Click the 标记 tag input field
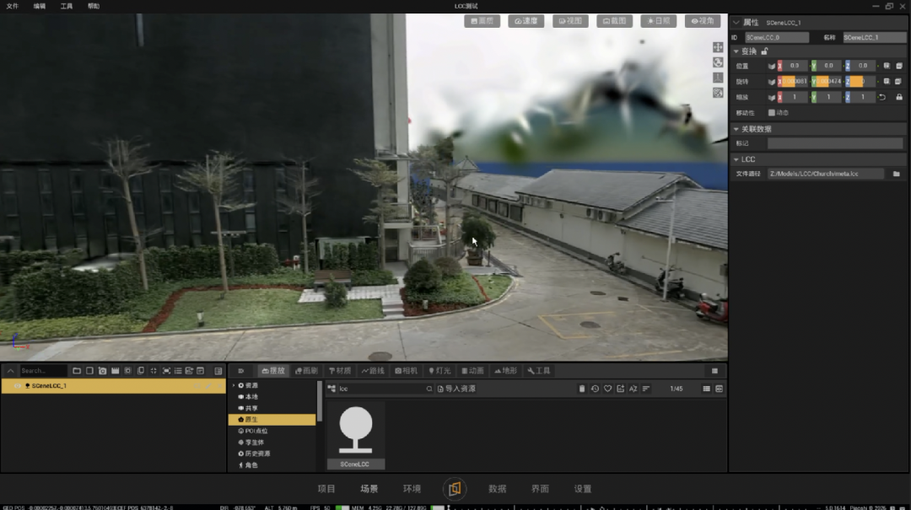Image resolution: width=911 pixels, height=510 pixels. pyautogui.click(x=835, y=143)
